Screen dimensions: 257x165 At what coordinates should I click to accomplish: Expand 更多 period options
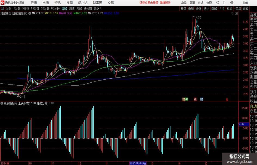[x=98, y=8]
